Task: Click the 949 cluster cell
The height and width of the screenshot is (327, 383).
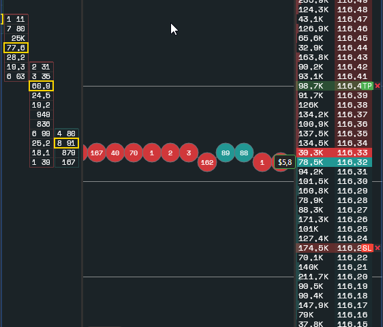Action: tap(41, 114)
